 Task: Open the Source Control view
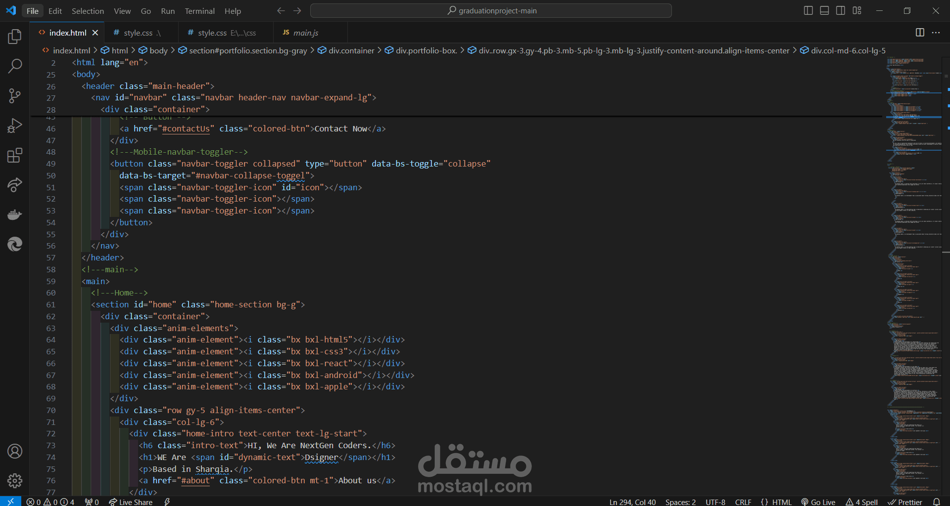(15, 96)
